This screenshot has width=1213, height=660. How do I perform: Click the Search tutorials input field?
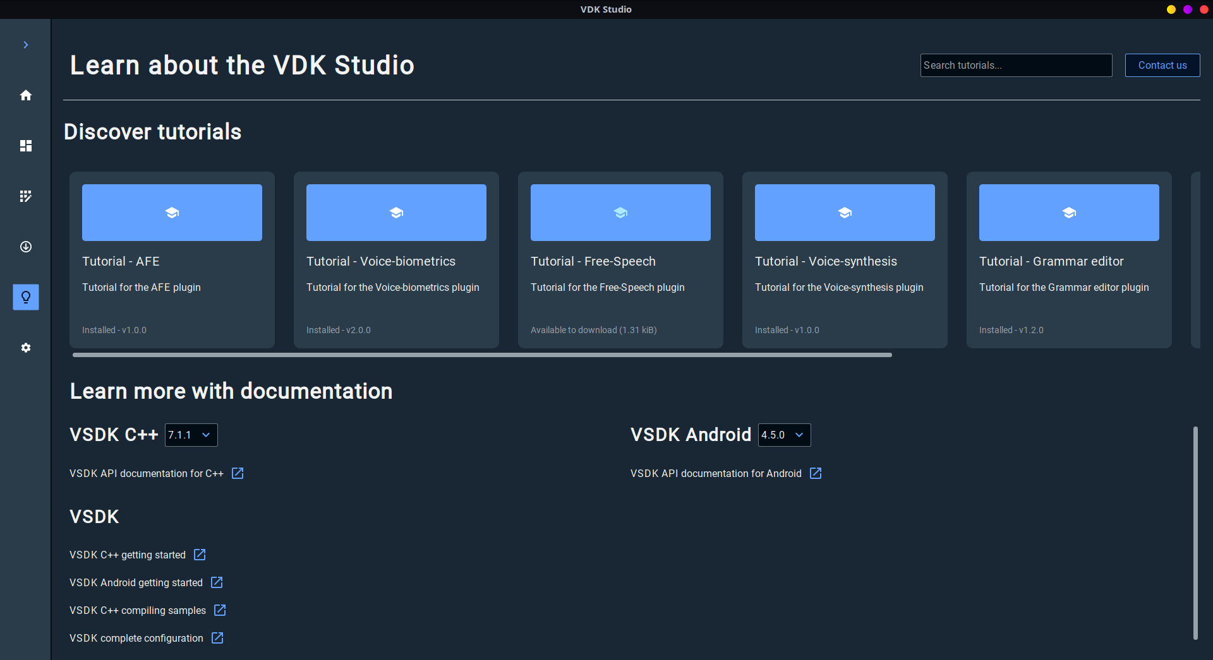point(1015,65)
